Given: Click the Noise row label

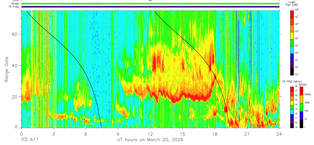Looking at the screenshot, I should [x=15, y=4].
